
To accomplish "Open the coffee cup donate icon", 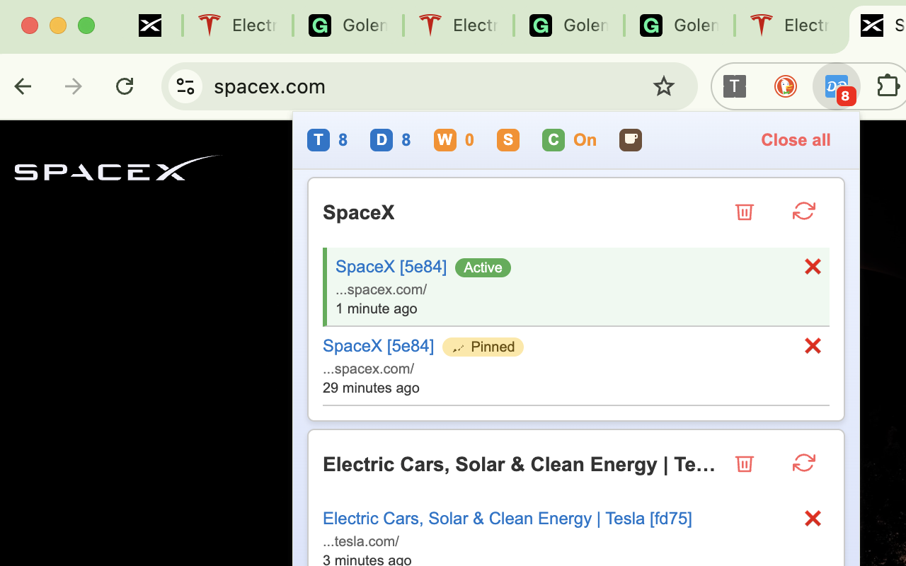I will pyautogui.click(x=631, y=140).
